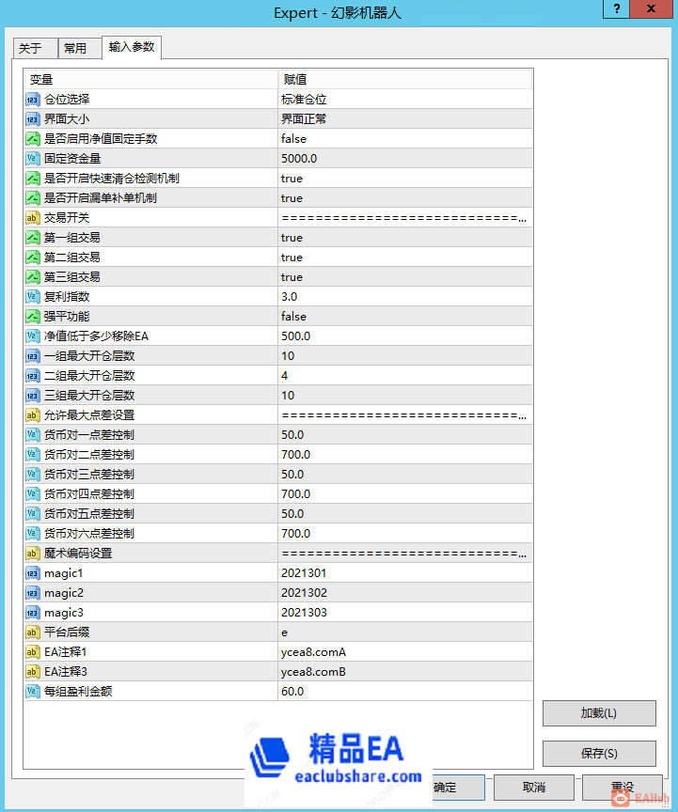Click the integer icon beside 一组最大开仓层数

[32, 355]
